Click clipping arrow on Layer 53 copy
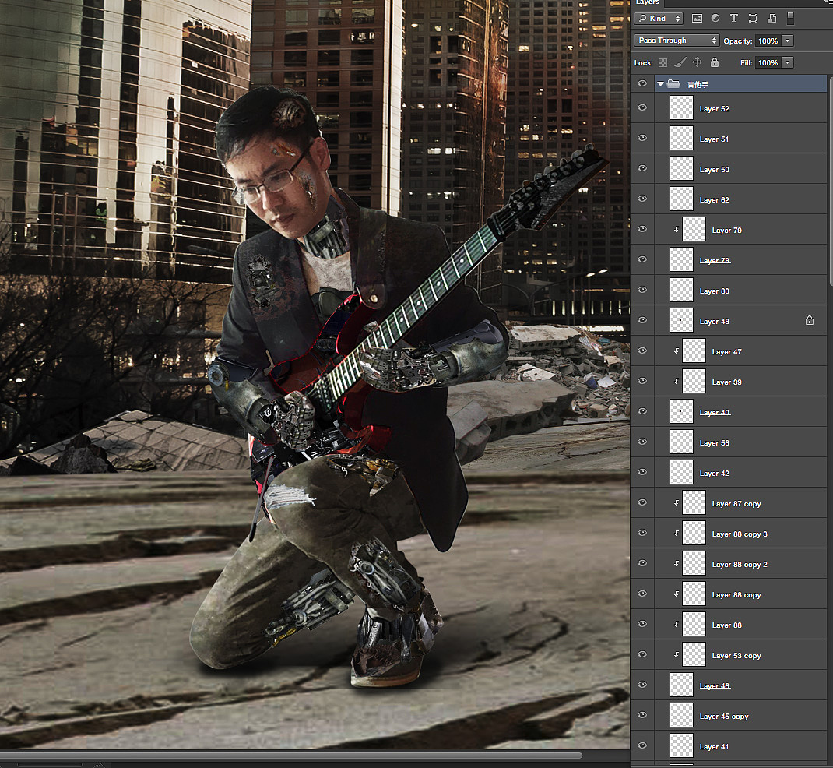Image resolution: width=833 pixels, height=768 pixels. pyautogui.click(x=677, y=655)
